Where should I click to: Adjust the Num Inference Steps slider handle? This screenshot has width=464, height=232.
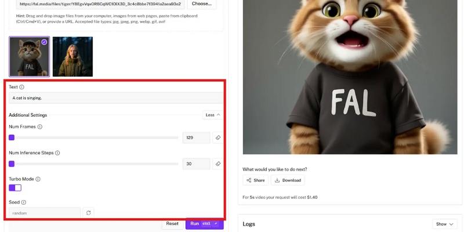[12, 164]
